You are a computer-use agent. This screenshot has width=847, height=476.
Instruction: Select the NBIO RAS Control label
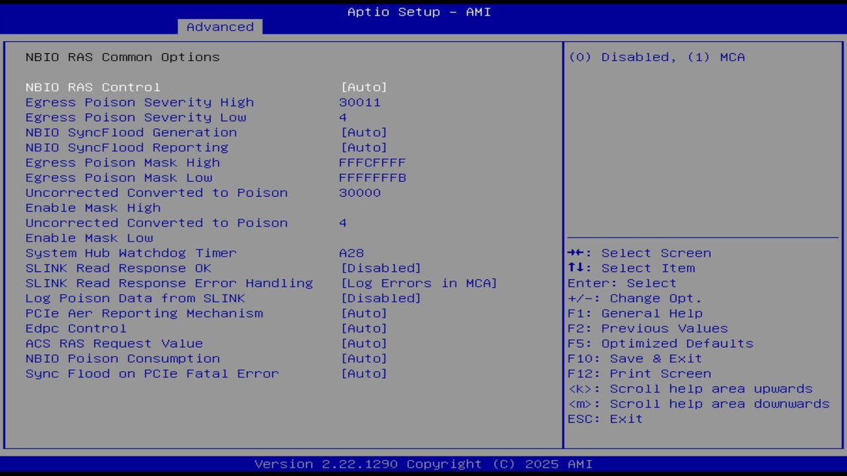point(93,87)
